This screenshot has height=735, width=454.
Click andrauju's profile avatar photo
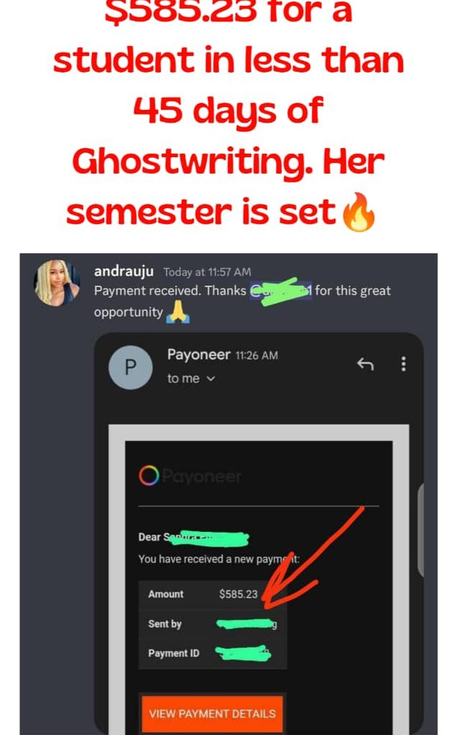coord(56,283)
